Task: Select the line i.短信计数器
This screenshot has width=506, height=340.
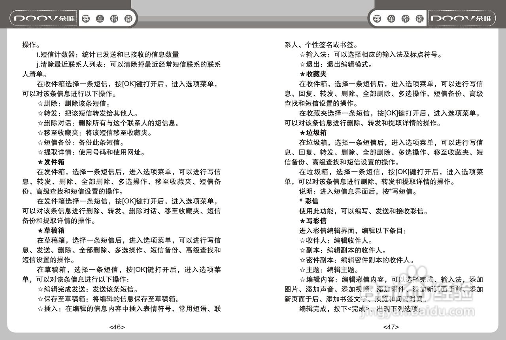Action: pos(108,55)
